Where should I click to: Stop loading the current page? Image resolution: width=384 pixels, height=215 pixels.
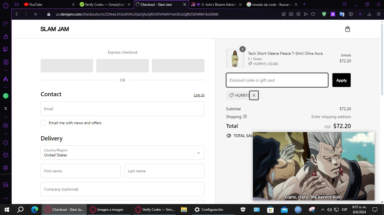(36, 14)
